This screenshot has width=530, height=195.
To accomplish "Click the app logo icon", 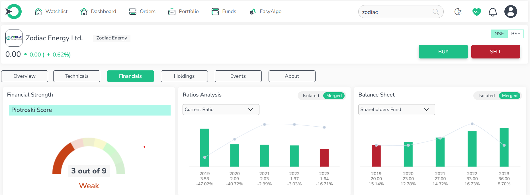I will click(x=13, y=12).
